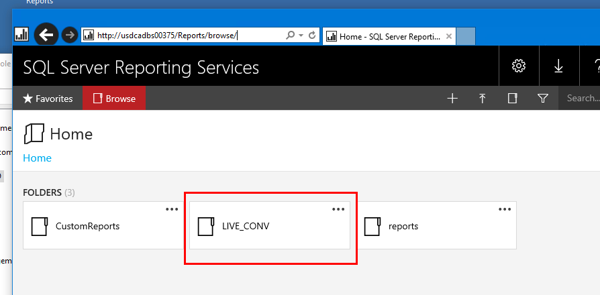Click the browser forward arrow button
Viewport: 600px width, 295px height.
pyautogui.click(x=69, y=35)
